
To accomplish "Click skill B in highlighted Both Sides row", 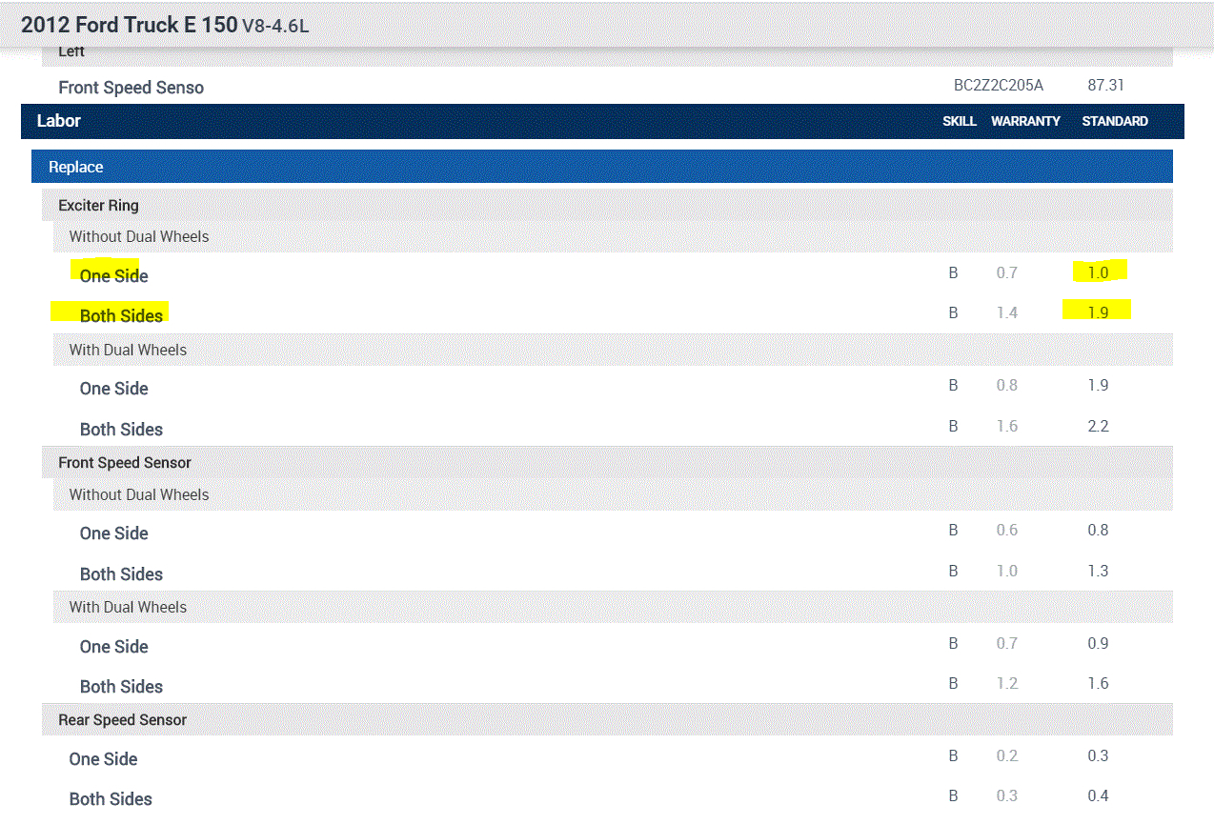I will pyautogui.click(x=953, y=312).
